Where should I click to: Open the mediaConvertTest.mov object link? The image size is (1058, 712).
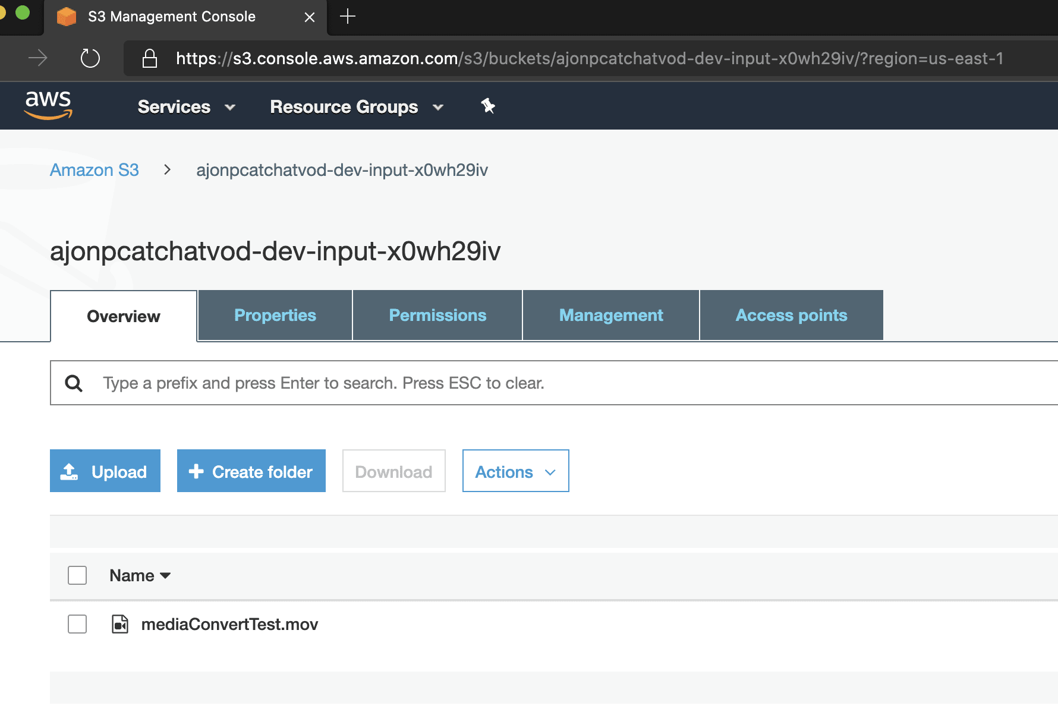229,624
